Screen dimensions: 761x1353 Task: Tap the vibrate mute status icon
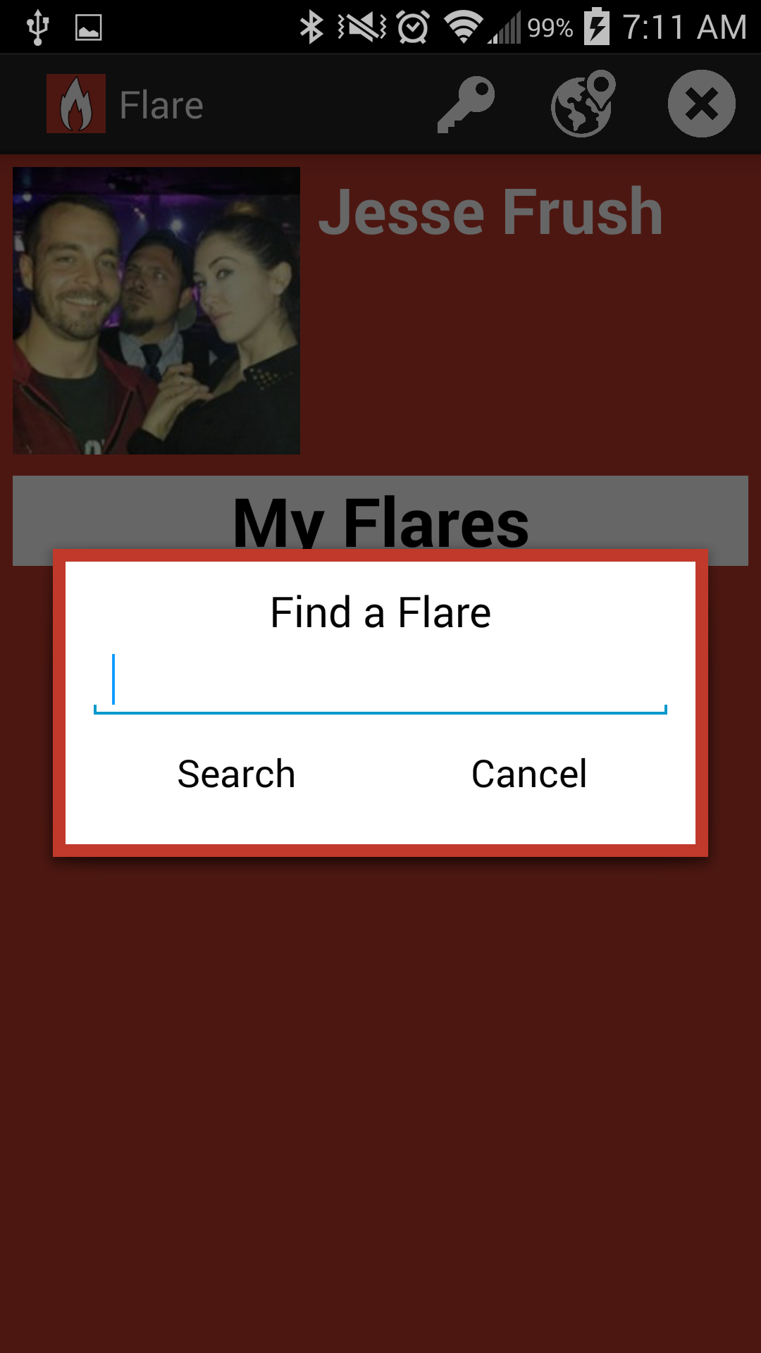pyautogui.click(x=361, y=27)
